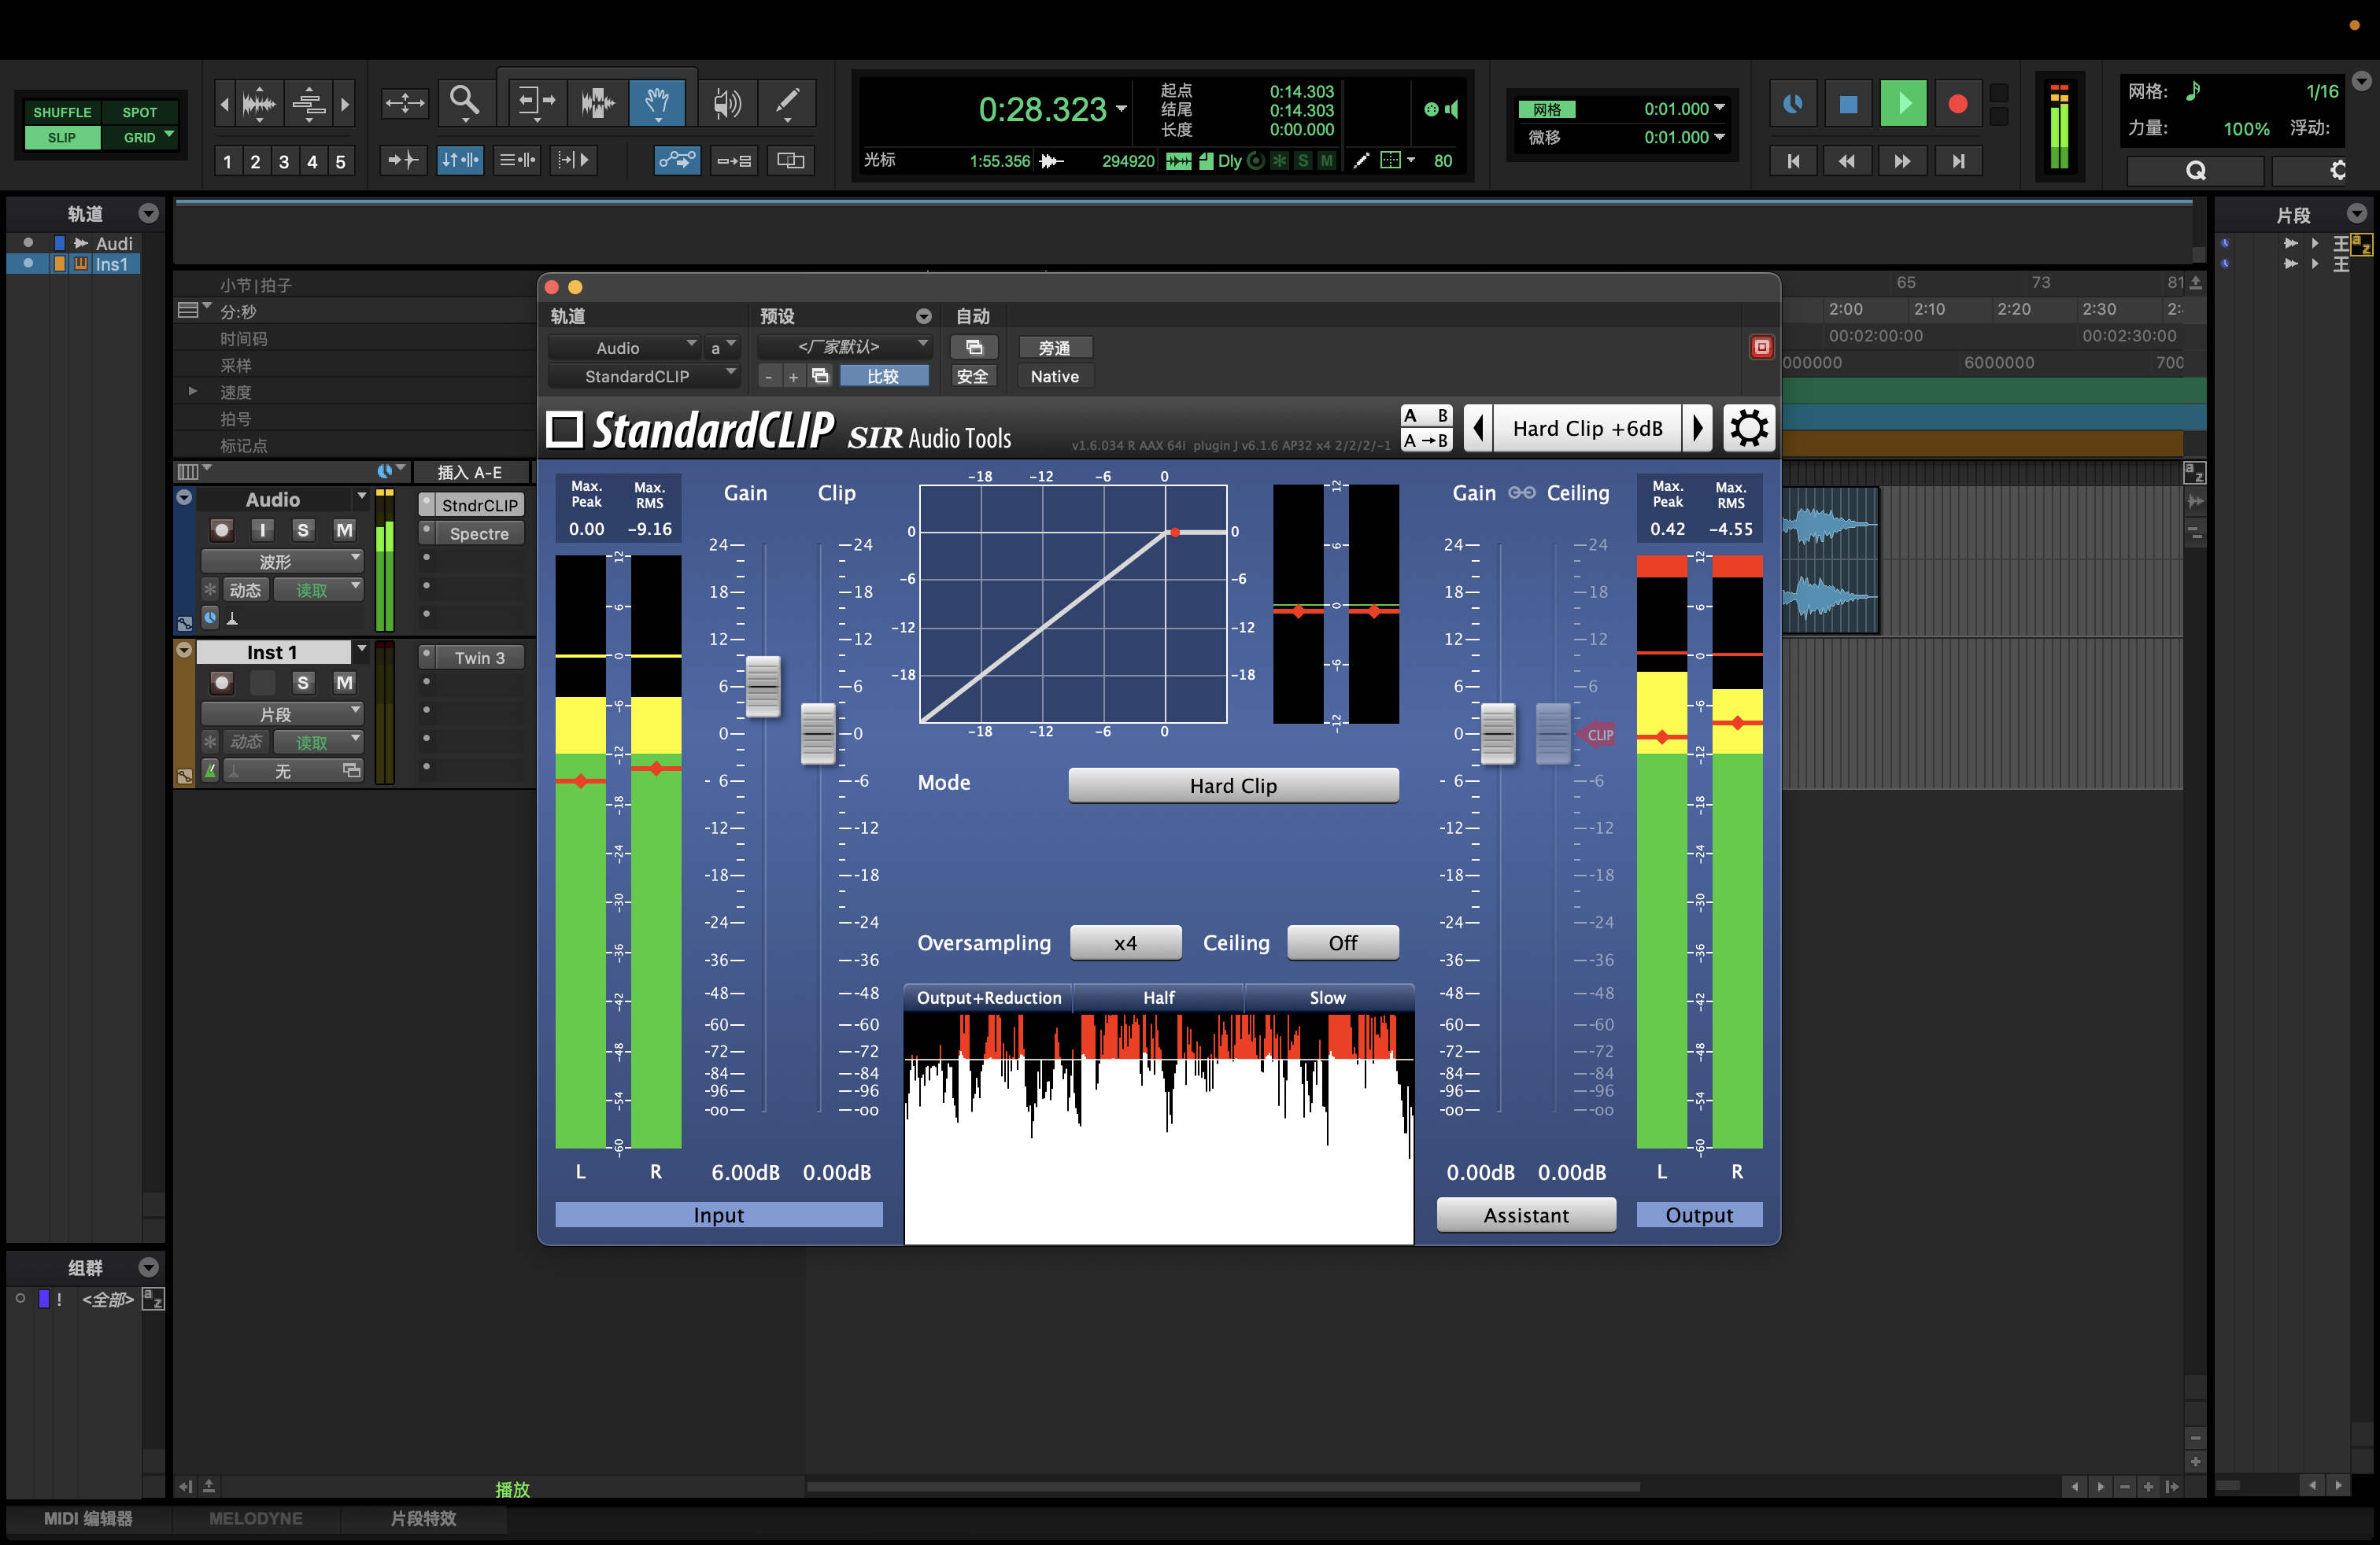Select the x4 Oversampling option
Image resolution: width=2380 pixels, height=1545 pixels.
[1124, 943]
